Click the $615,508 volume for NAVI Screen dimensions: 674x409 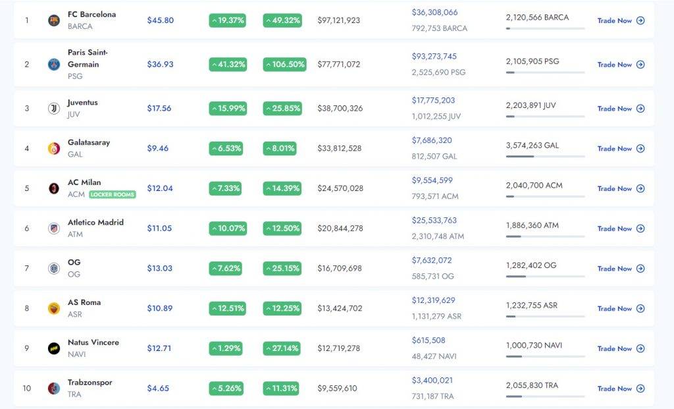tap(428, 341)
